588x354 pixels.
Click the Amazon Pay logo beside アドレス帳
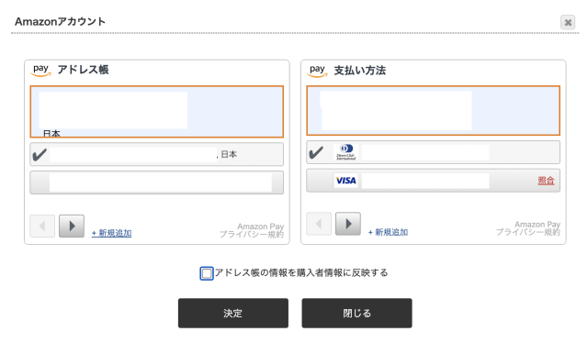[x=40, y=71]
